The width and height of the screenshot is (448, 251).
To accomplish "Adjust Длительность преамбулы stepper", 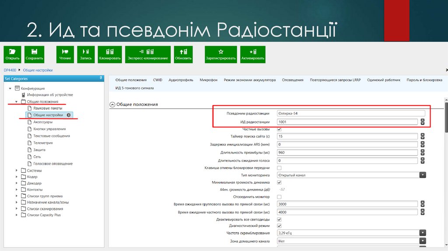I will tap(423, 153).
